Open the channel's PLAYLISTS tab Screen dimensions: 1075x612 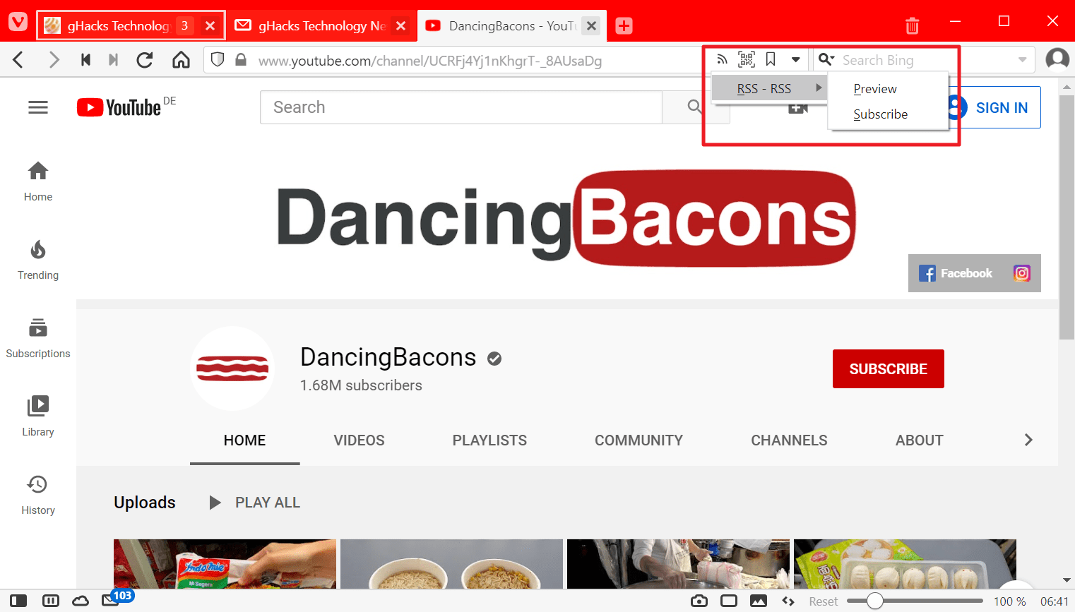489,440
